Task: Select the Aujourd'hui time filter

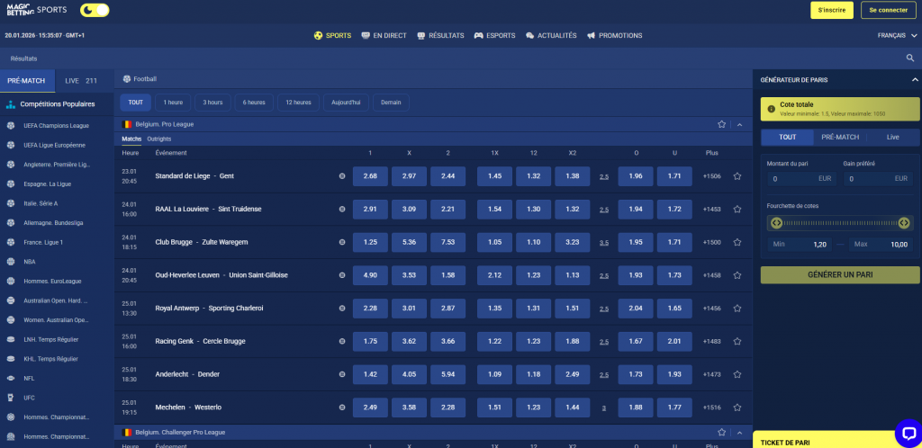Action: coord(346,103)
